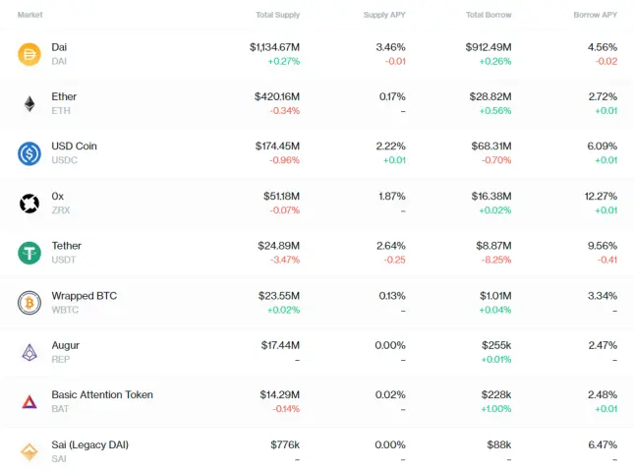The height and width of the screenshot is (471, 634).
Task: Open the USD Coin market name
Action: click(x=74, y=147)
